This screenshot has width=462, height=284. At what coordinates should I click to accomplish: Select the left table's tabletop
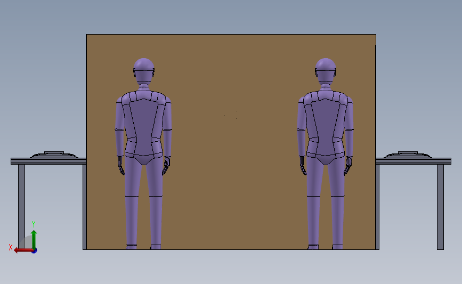pos(48,161)
